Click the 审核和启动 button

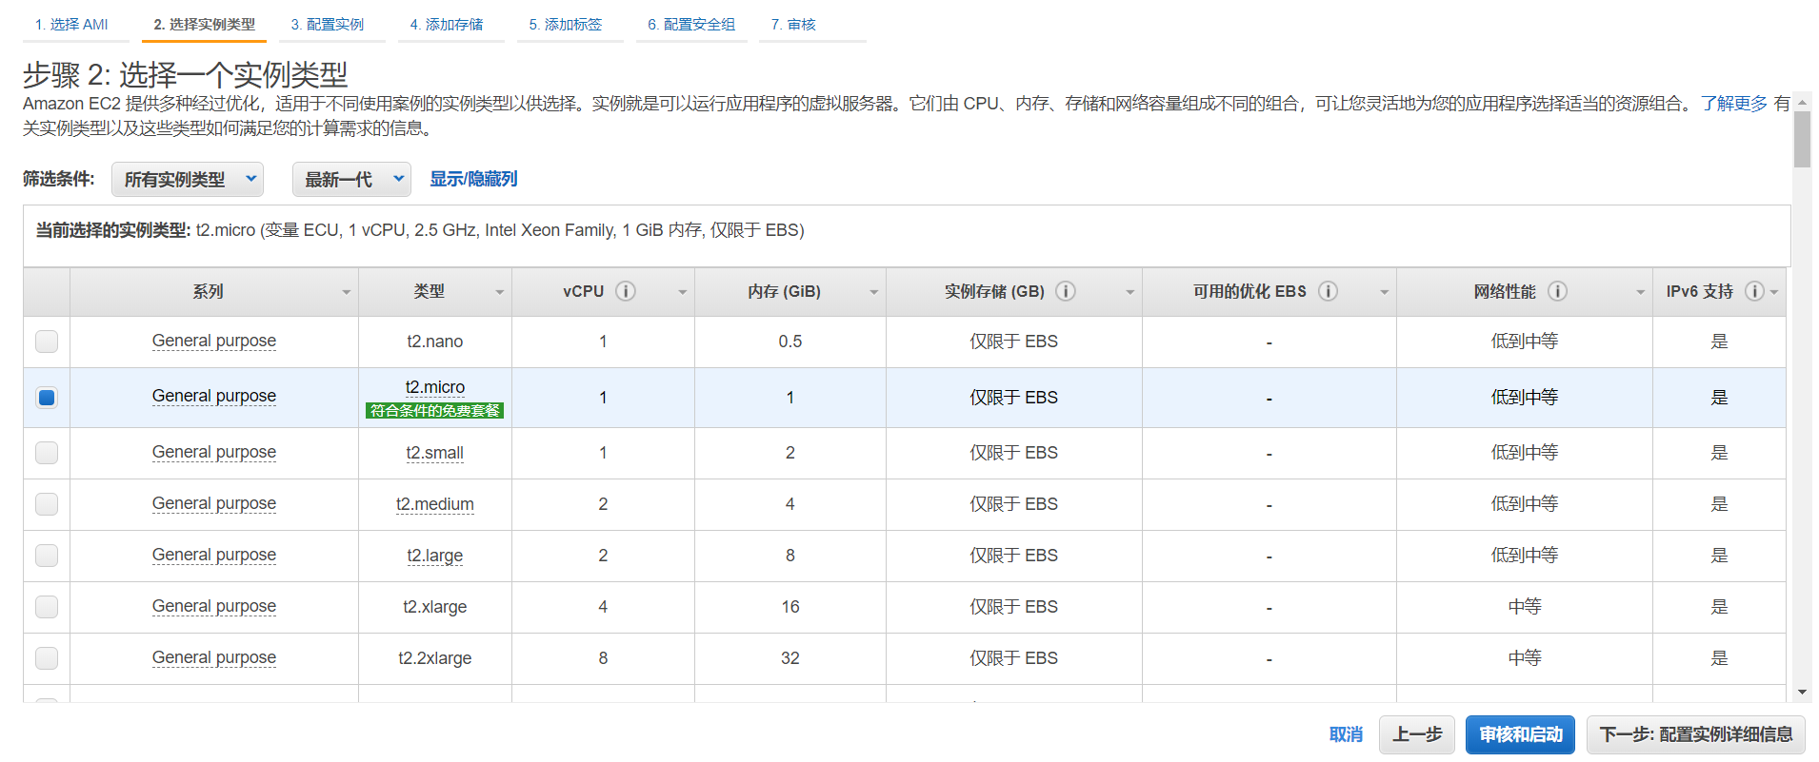coord(1521,734)
